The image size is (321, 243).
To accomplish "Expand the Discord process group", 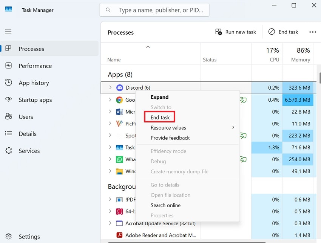I will 110,87.
